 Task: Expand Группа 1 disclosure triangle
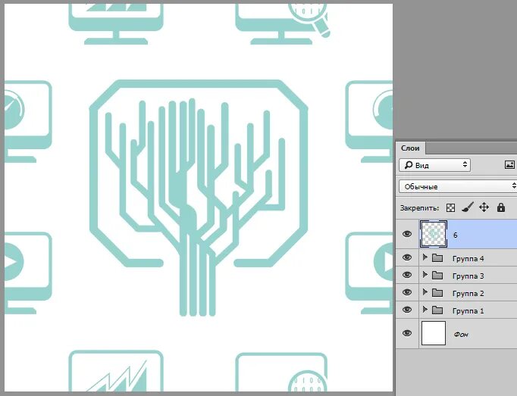coord(425,310)
